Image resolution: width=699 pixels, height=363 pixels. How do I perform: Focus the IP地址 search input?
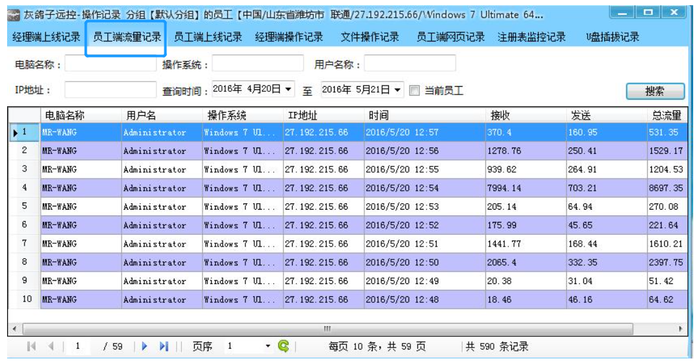tap(110, 90)
